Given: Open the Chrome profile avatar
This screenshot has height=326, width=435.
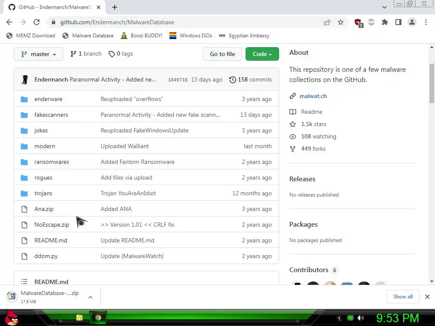Looking at the screenshot, I should click(x=412, y=22).
